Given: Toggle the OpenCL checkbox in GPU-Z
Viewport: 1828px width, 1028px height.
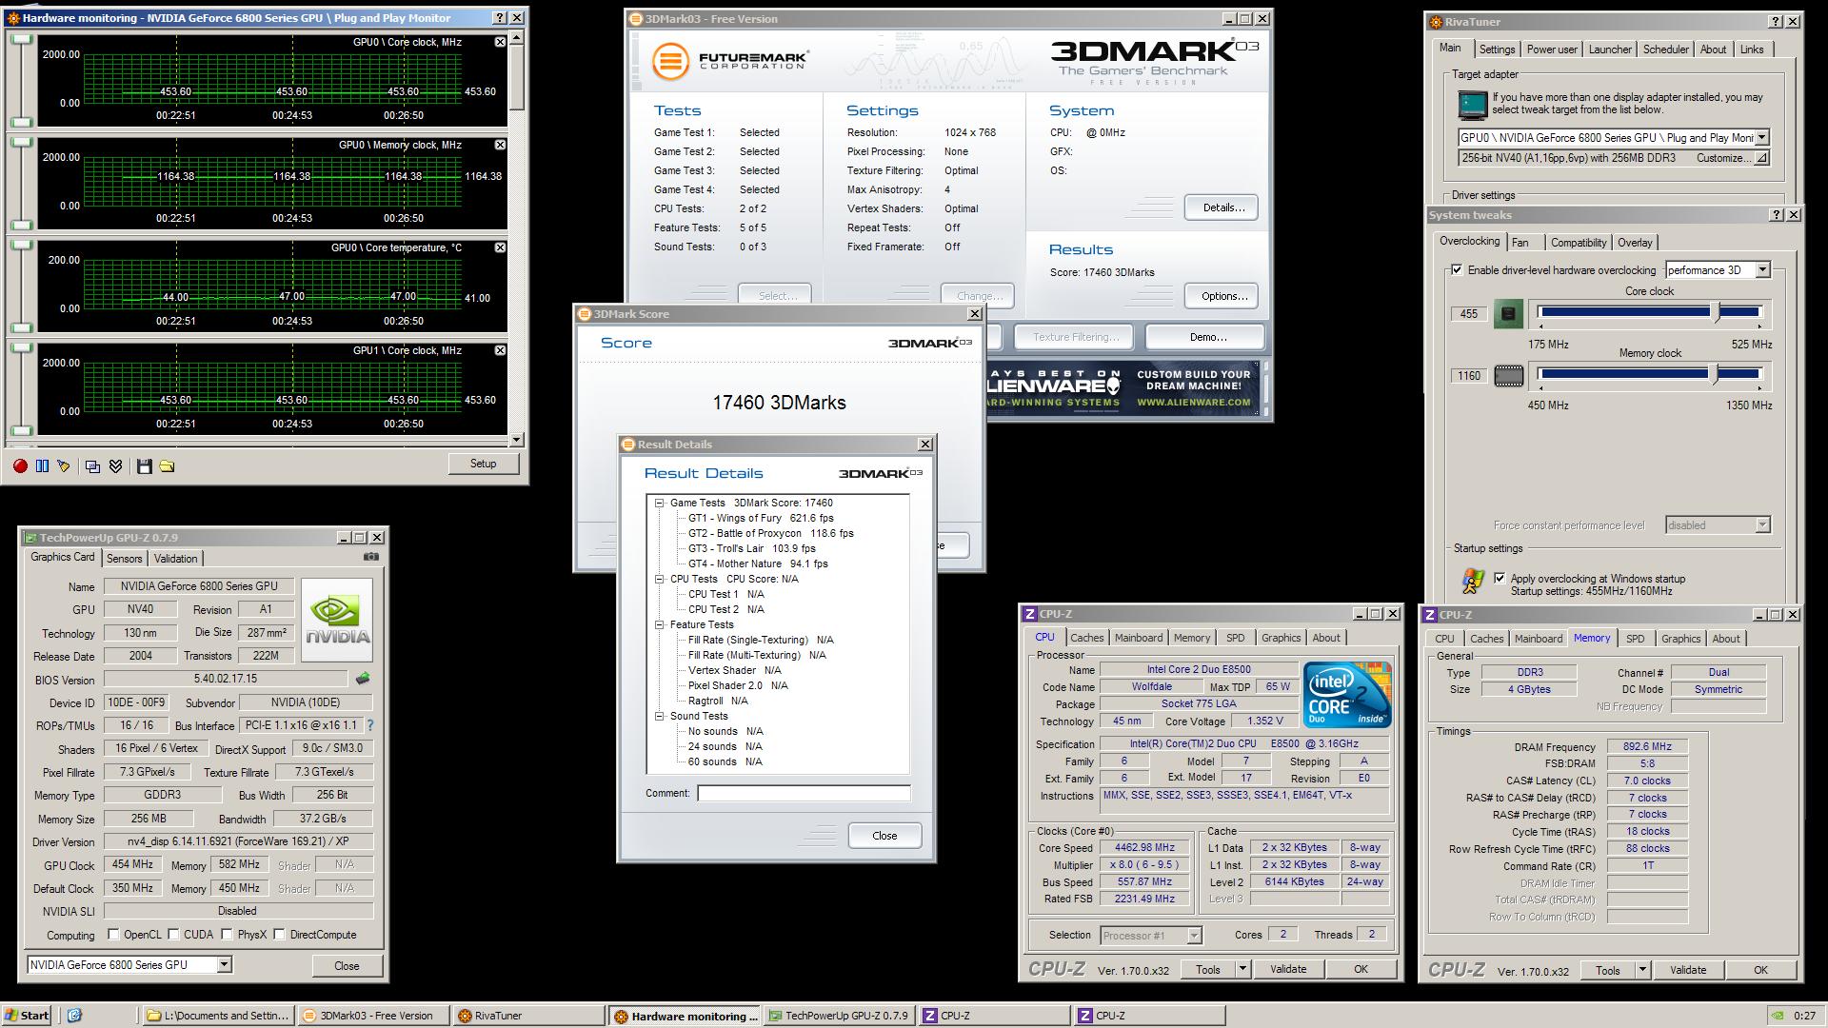Looking at the screenshot, I should (113, 935).
